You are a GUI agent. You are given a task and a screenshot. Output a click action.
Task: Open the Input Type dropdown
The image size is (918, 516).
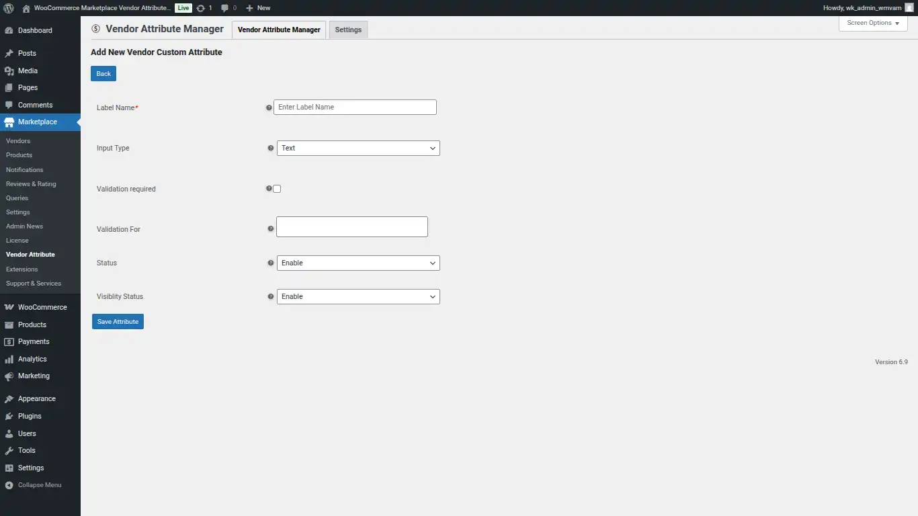(x=358, y=148)
